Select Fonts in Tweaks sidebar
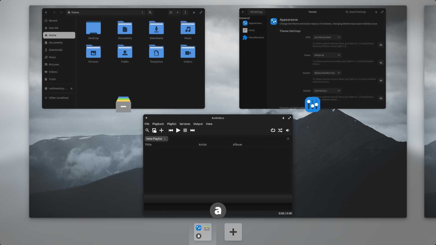Viewport: 436px width, 245px height. click(x=253, y=30)
